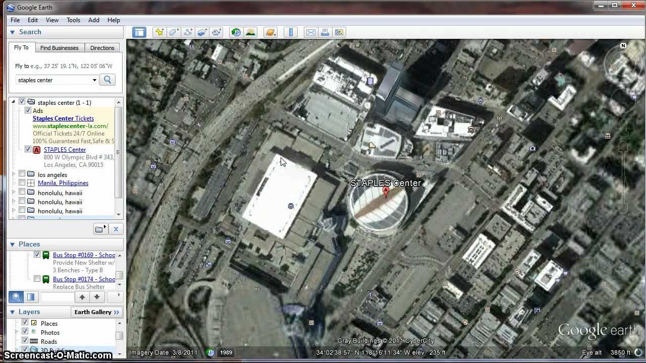Screen dimensions: 646x363
Task: Uncheck the STAPLES Center result checkbox
Action: pos(28,149)
